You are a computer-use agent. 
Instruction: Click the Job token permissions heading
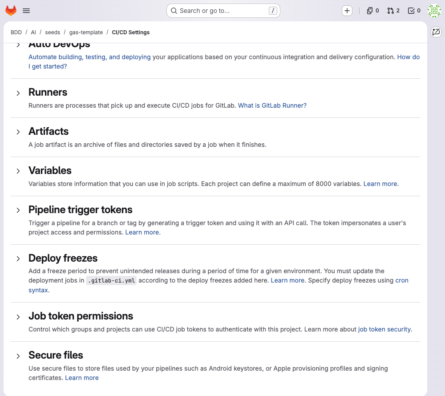pos(81,316)
